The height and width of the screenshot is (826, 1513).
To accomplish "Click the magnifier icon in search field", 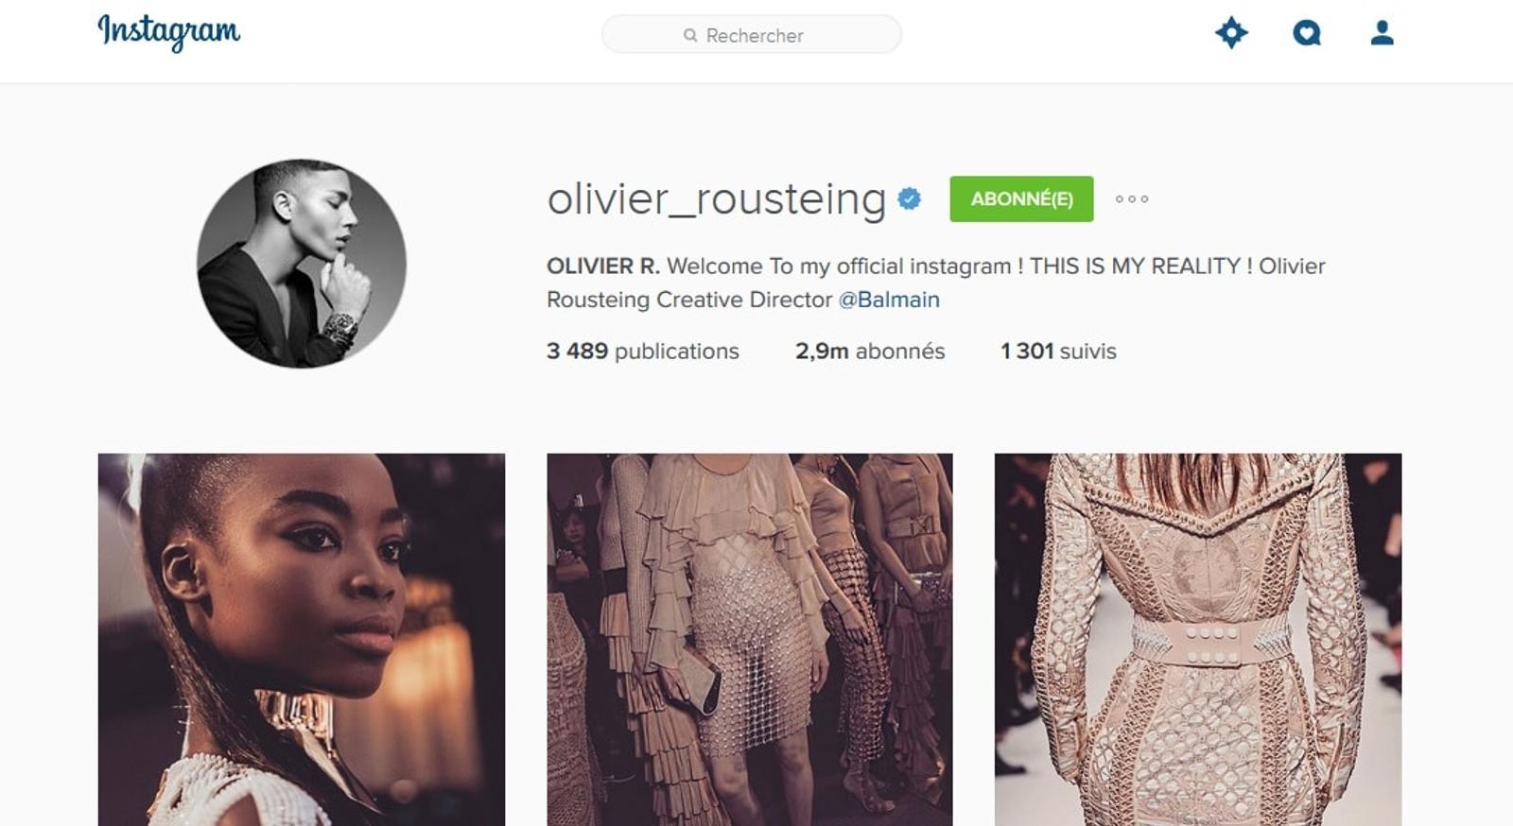I will pos(690,35).
